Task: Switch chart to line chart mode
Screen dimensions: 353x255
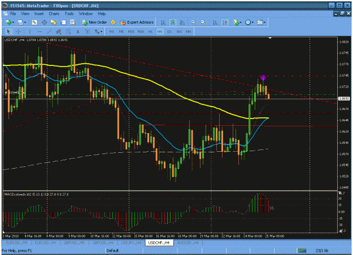Action: pos(182,22)
